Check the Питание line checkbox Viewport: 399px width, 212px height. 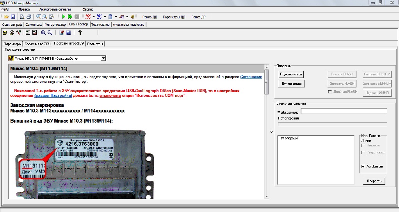[363, 145]
